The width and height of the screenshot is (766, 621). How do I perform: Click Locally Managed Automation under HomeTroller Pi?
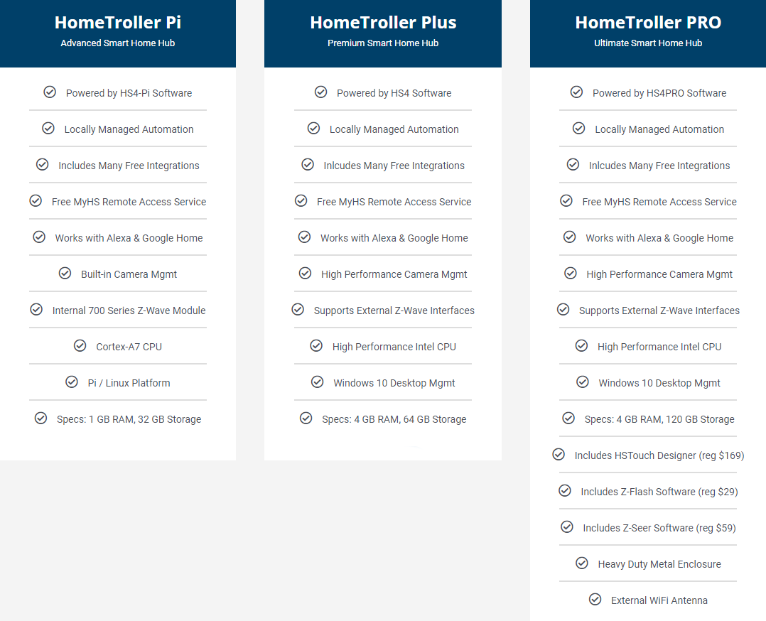[129, 129]
